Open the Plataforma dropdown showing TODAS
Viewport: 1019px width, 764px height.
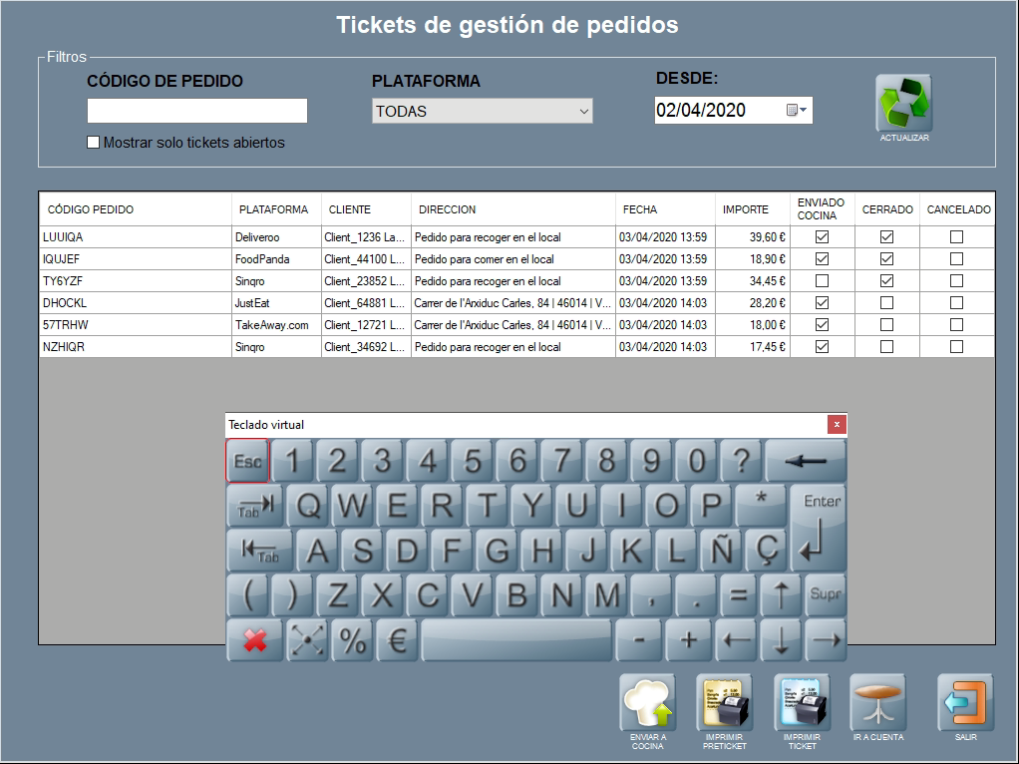point(482,111)
